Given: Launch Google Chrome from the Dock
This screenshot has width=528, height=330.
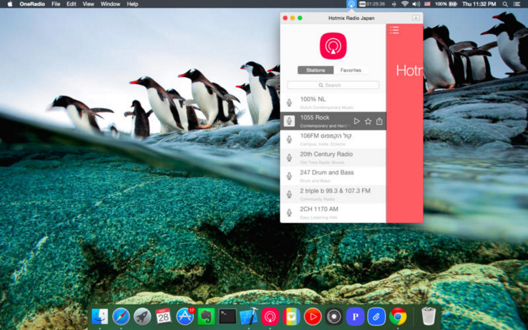Looking at the screenshot, I should pyautogui.click(x=398, y=317).
